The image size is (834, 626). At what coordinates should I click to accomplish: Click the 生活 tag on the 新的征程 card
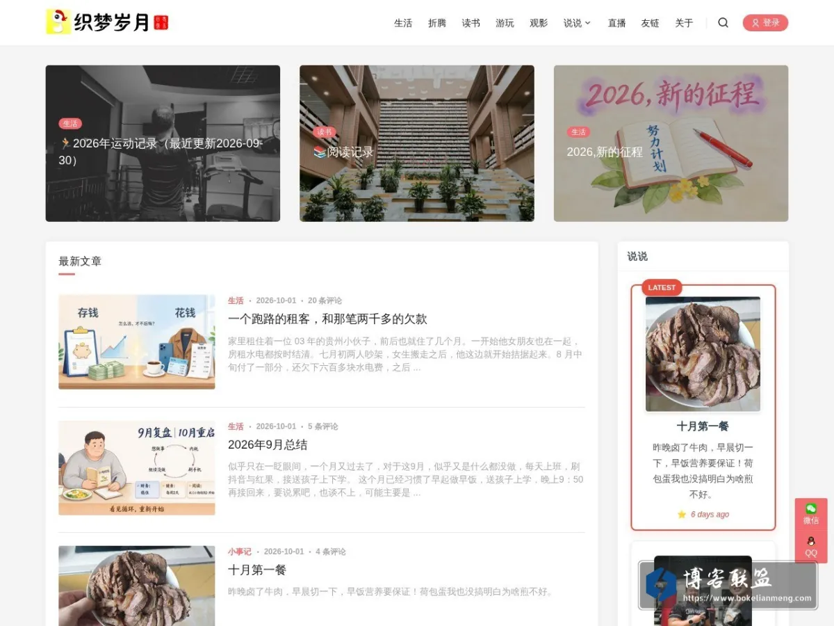578,132
